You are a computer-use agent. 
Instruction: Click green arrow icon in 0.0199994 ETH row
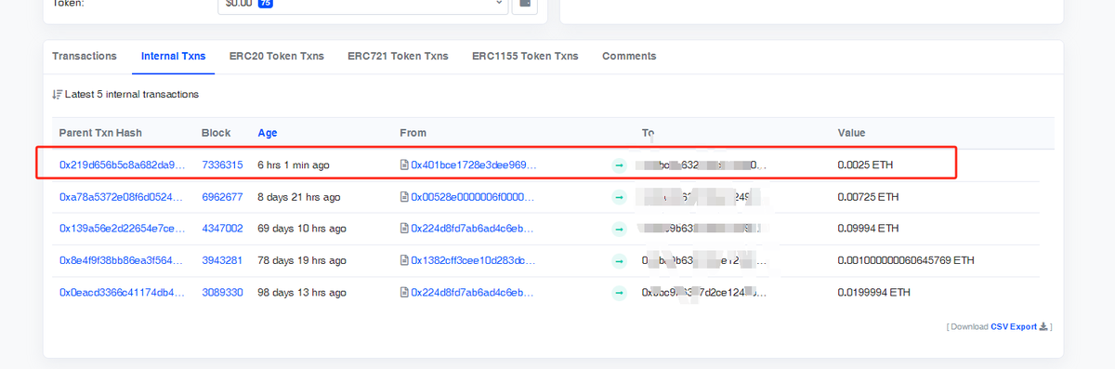coord(619,292)
